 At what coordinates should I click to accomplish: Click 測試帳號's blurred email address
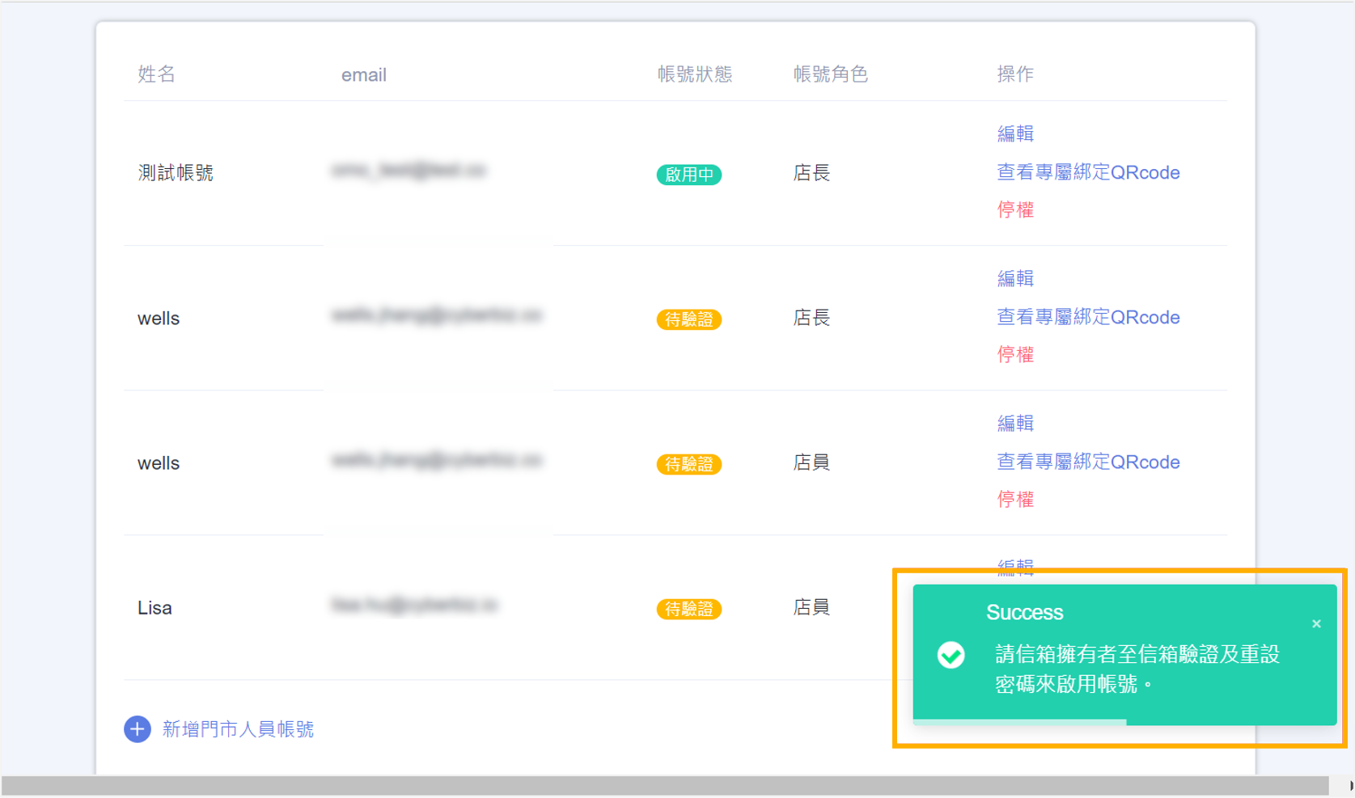(x=409, y=171)
